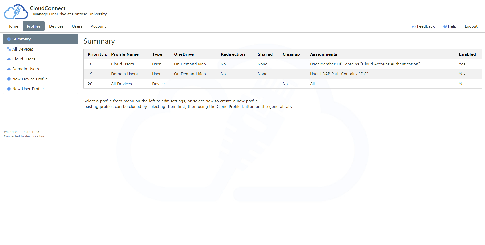Click the Domain Users people icon

9,69
